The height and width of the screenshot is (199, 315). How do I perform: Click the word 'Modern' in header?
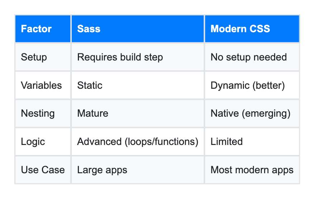click(229, 29)
